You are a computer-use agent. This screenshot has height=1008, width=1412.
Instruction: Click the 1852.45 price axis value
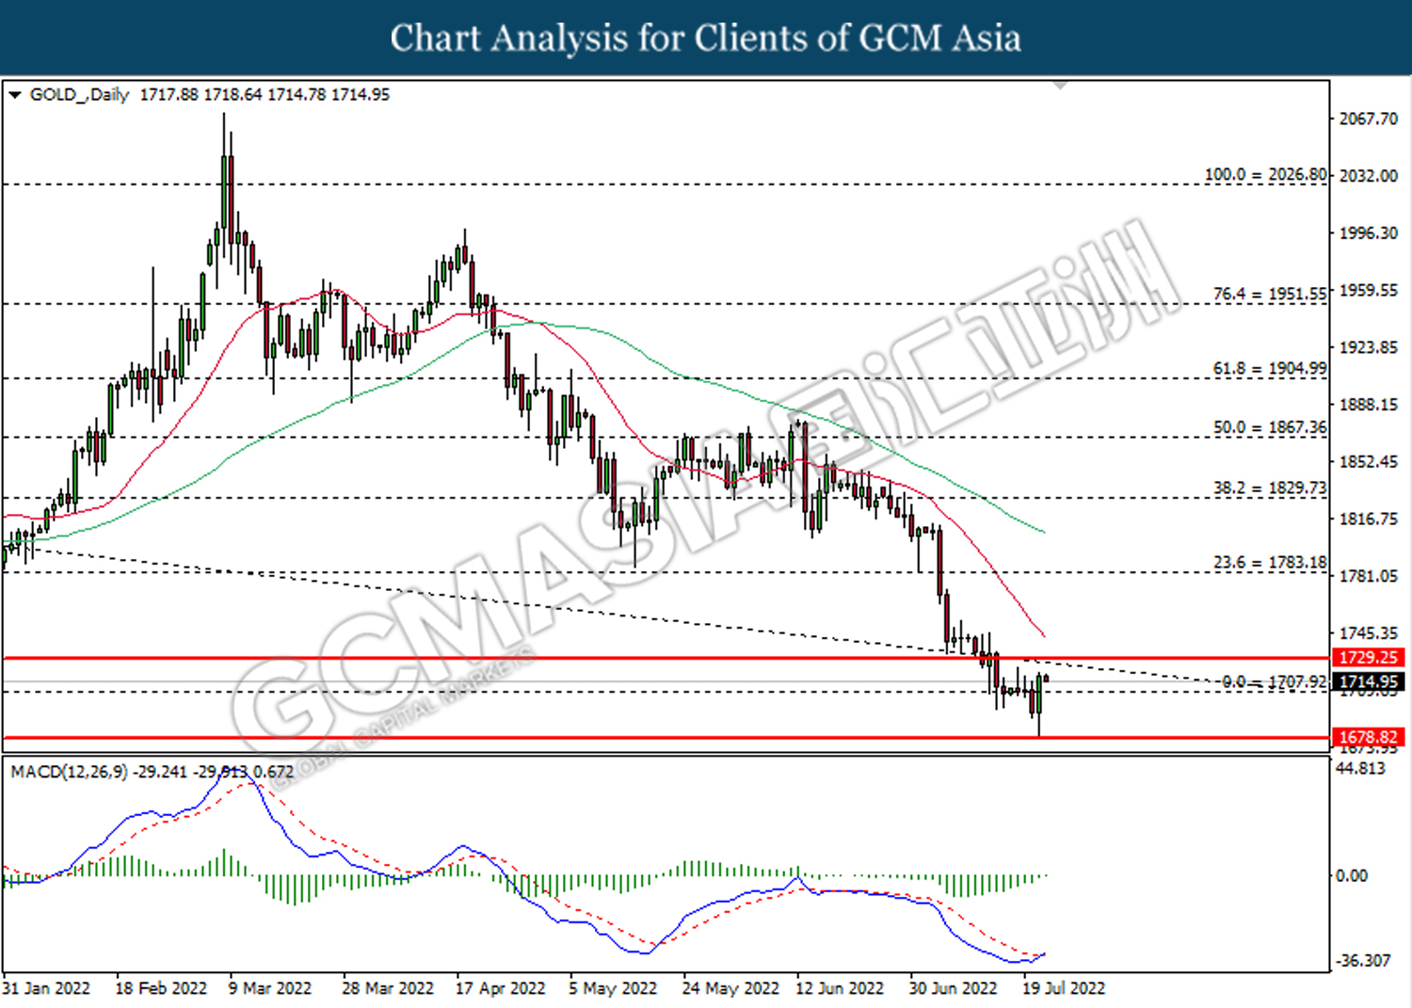(1369, 461)
